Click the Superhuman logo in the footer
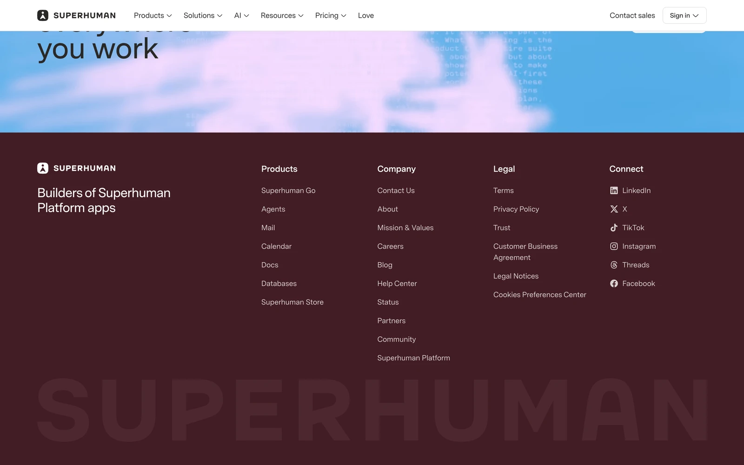This screenshot has width=744, height=465. pyautogui.click(x=76, y=168)
